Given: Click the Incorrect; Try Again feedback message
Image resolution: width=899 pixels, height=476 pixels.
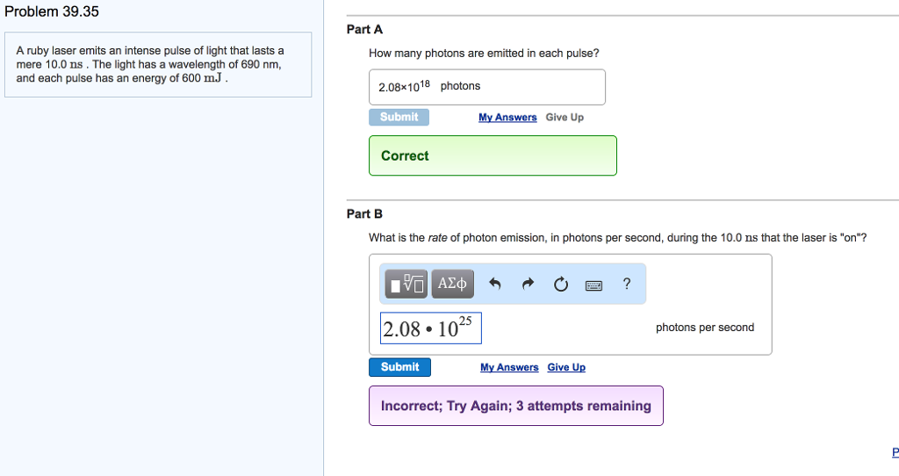Looking at the screenshot, I should point(515,406).
